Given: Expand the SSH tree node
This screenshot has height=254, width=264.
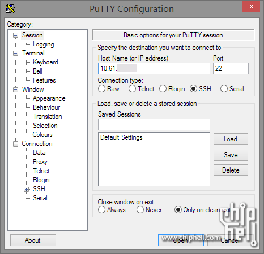Looking at the screenshot, I should (26, 189).
